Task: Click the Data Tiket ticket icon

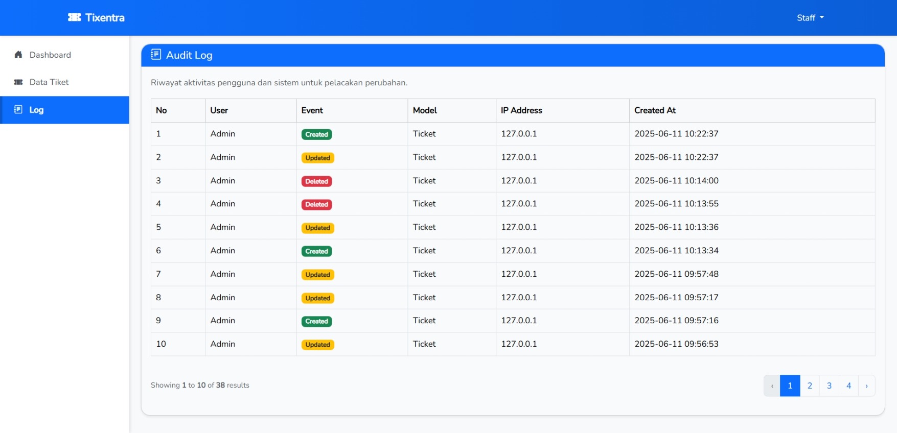Action: pyautogui.click(x=18, y=82)
